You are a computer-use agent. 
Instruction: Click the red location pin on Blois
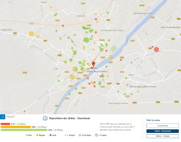(x=94, y=64)
